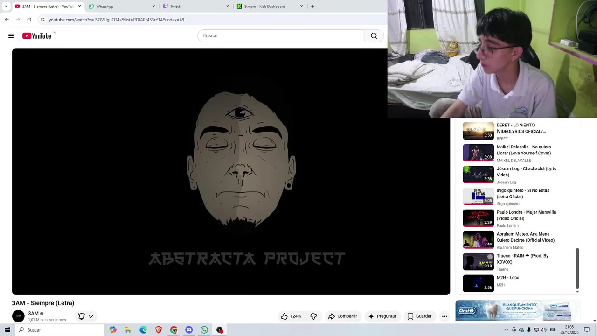The image size is (597, 336).
Task: Go to the YouTube home logo
Action: [37, 36]
